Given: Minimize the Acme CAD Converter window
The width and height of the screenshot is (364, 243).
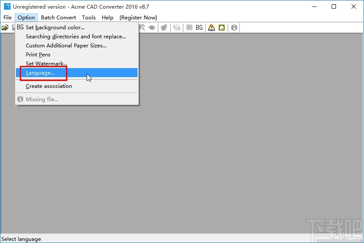Looking at the screenshot, I should pyautogui.click(x=314, y=6).
